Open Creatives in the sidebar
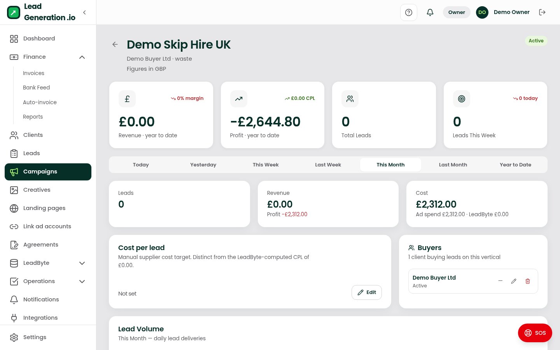 coord(48,190)
